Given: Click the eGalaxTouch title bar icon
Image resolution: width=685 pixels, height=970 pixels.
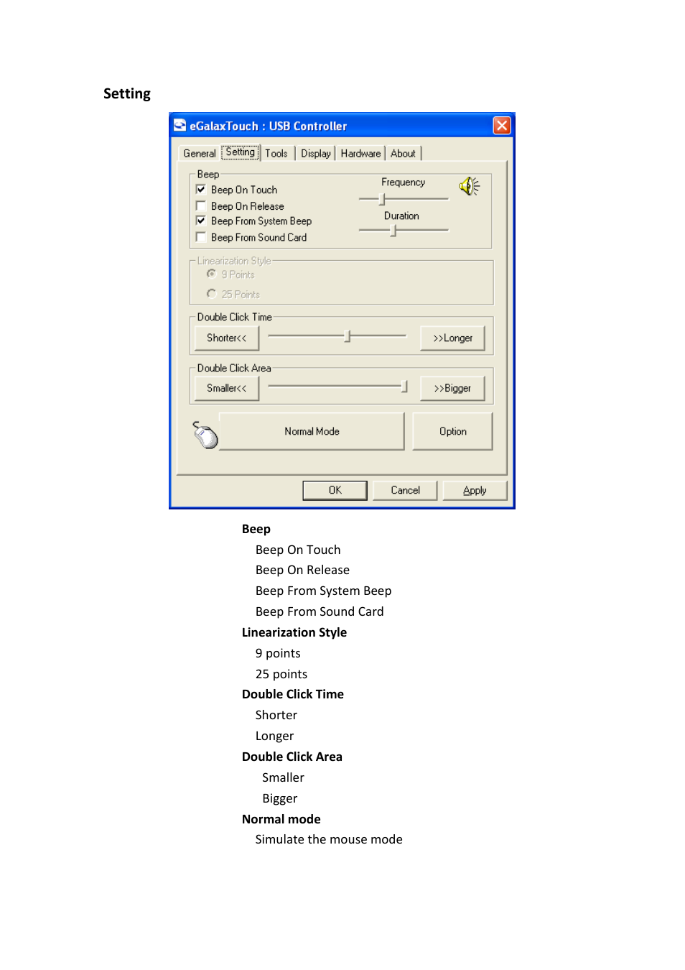Looking at the screenshot, I should 180,126.
